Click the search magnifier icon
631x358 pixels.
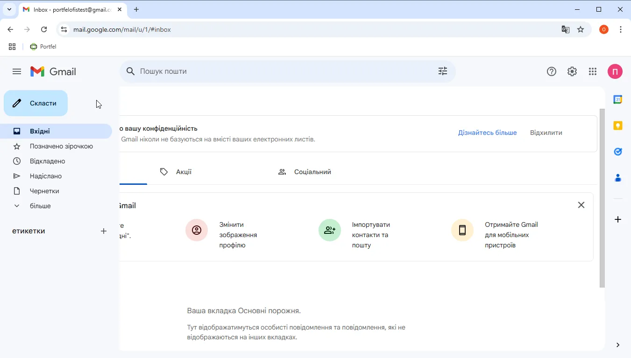pyautogui.click(x=131, y=71)
